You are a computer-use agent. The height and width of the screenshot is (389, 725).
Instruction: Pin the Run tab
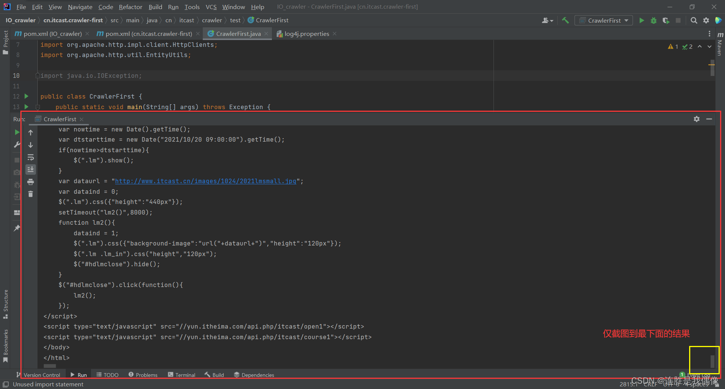pyautogui.click(x=17, y=228)
